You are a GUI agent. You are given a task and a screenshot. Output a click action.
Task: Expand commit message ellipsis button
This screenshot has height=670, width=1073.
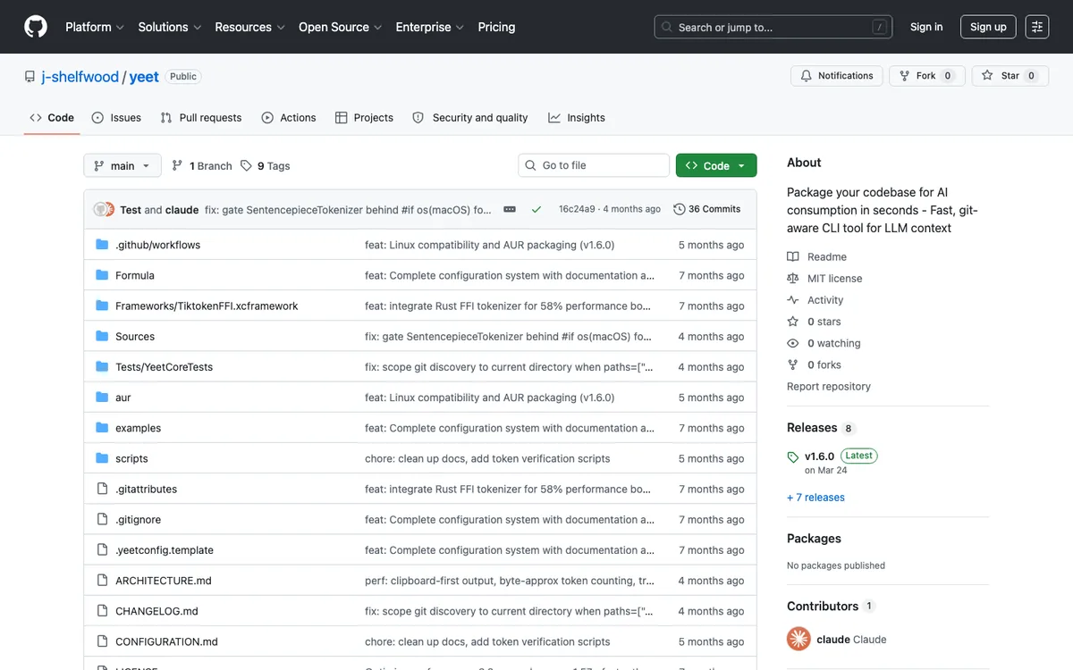pyautogui.click(x=510, y=209)
